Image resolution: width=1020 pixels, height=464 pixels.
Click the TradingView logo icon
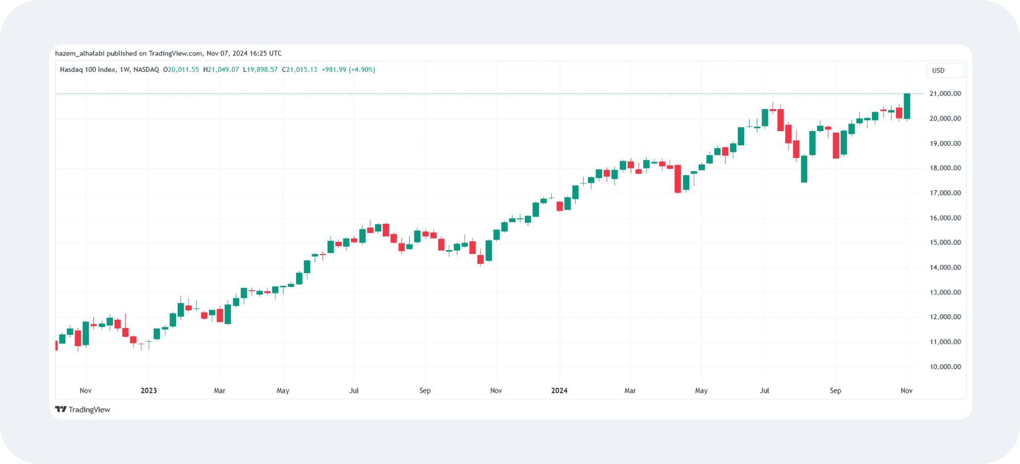tap(60, 409)
